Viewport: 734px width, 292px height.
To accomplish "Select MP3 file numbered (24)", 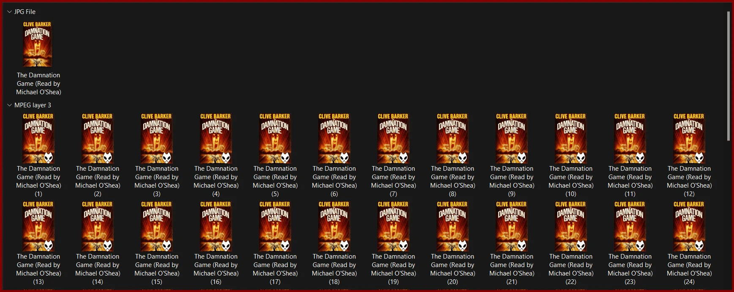I will (x=689, y=243).
